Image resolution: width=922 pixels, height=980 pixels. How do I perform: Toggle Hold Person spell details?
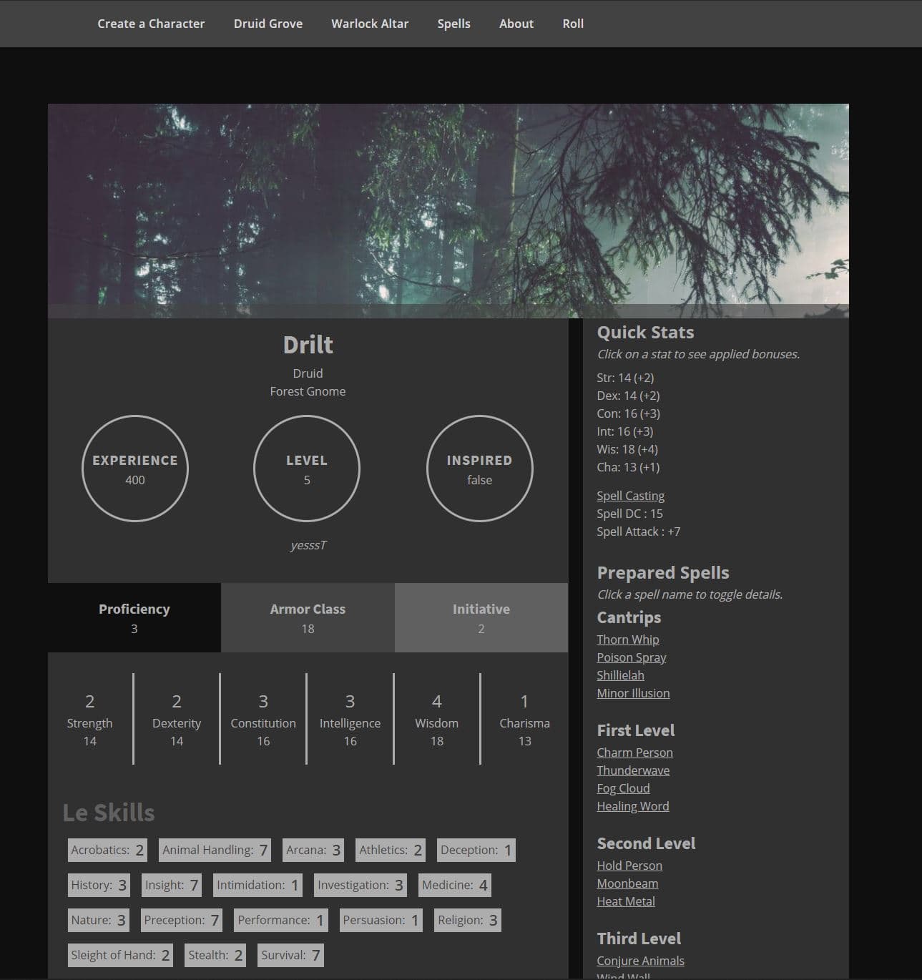pyautogui.click(x=629, y=865)
